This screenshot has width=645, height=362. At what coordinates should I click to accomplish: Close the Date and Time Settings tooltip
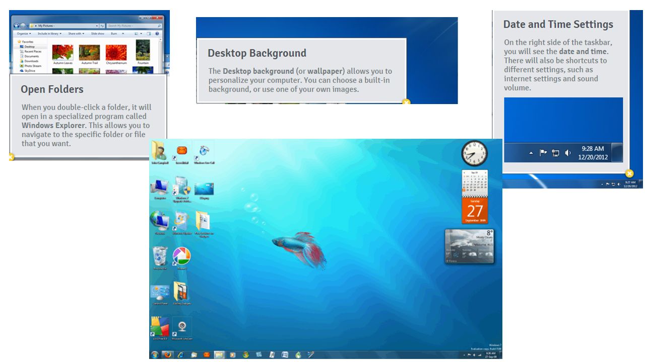(x=629, y=173)
